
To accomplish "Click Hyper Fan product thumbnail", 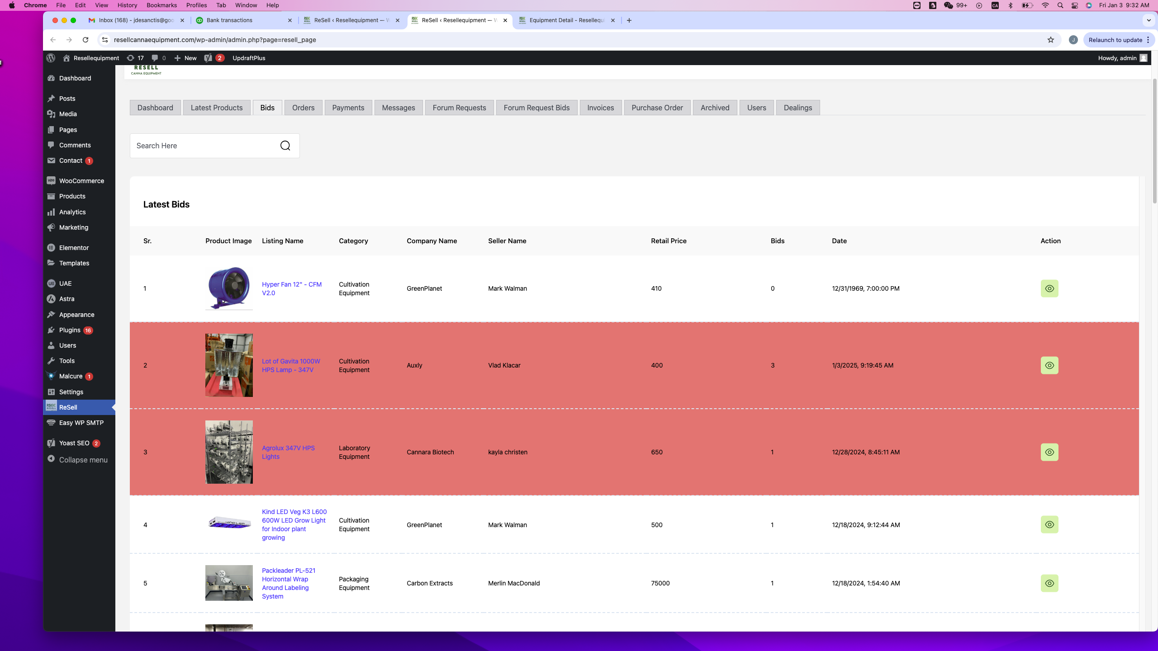I will pos(229,288).
